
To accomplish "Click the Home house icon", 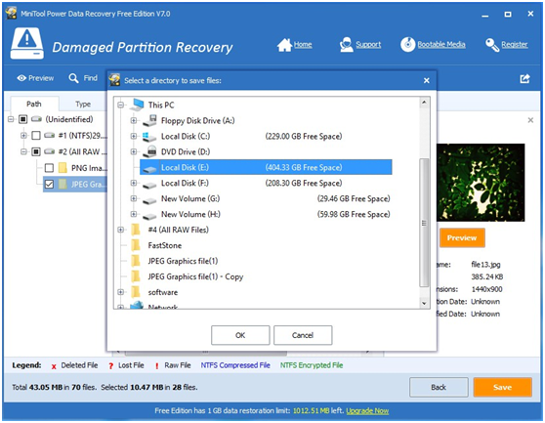I will tap(284, 45).
